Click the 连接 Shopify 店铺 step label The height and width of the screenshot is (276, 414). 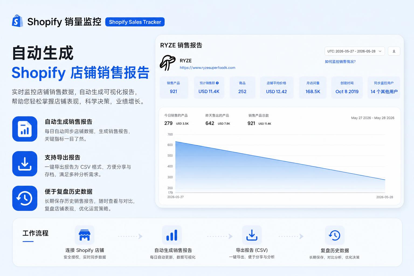pos(85,250)
